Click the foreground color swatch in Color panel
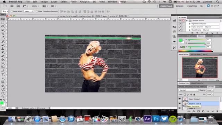Screen dimensions: 222x125 (x=180, y=40)
